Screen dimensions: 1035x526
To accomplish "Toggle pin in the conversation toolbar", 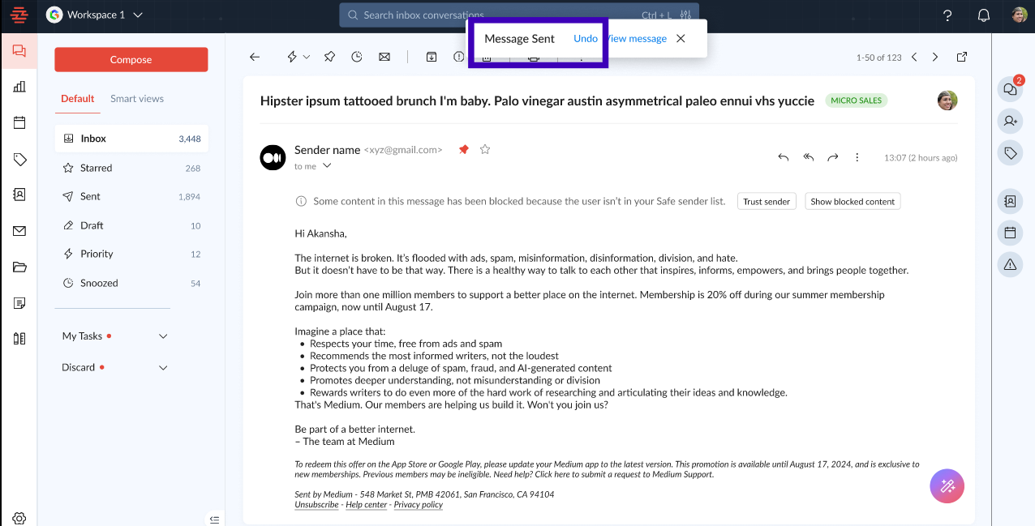I will coord(329,57).
